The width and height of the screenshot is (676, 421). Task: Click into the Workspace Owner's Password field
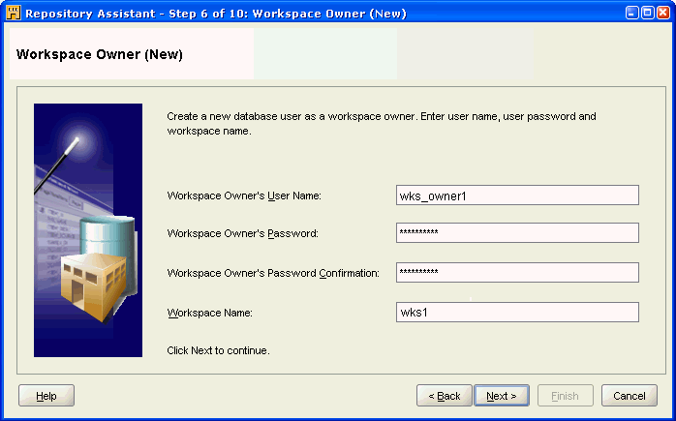(517, 233)
